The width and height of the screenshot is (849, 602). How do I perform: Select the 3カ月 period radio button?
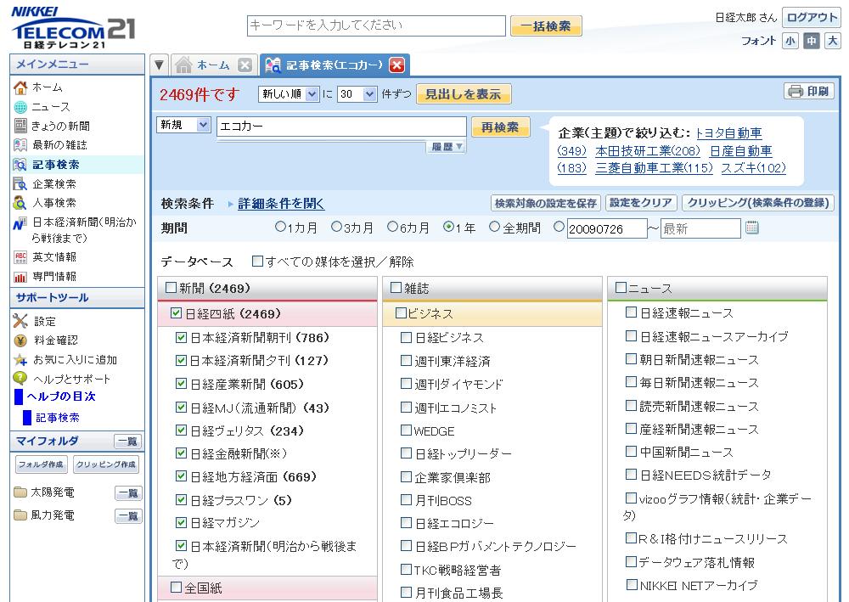click(x=336, y=227)
